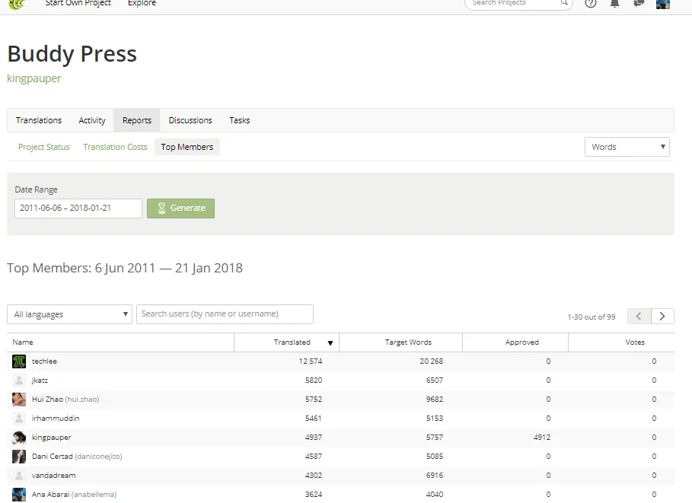Click kingpauper's avatar in the table
The height and width of the screenshot is (503, 692).
point(19,438)
